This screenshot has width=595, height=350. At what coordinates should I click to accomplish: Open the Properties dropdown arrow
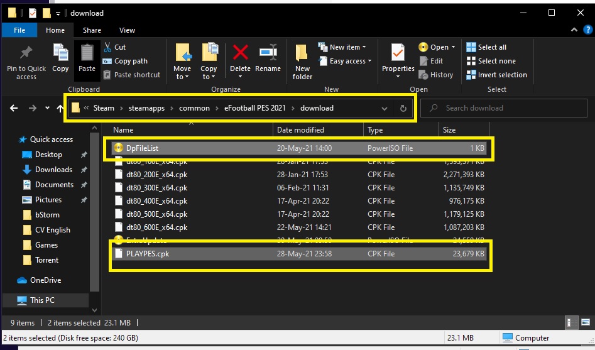click(398, 77)
